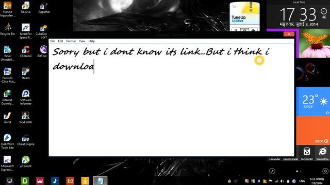The image size is (330, 185).
Task: Open the Notepad File menu
Action: point(53,41)
